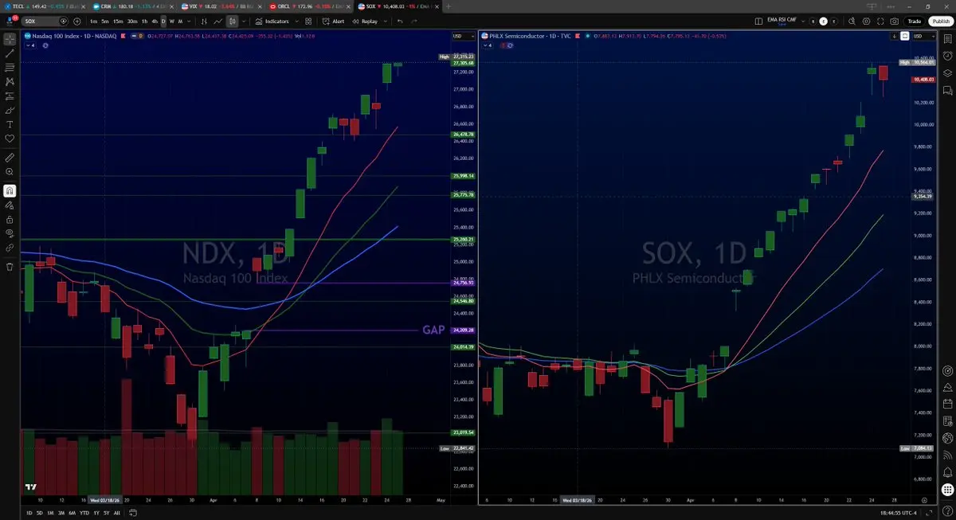This screenshot has width=956, height=520.
Task: Click the SOX 10,408.03 price label
Action: point(923,80)
